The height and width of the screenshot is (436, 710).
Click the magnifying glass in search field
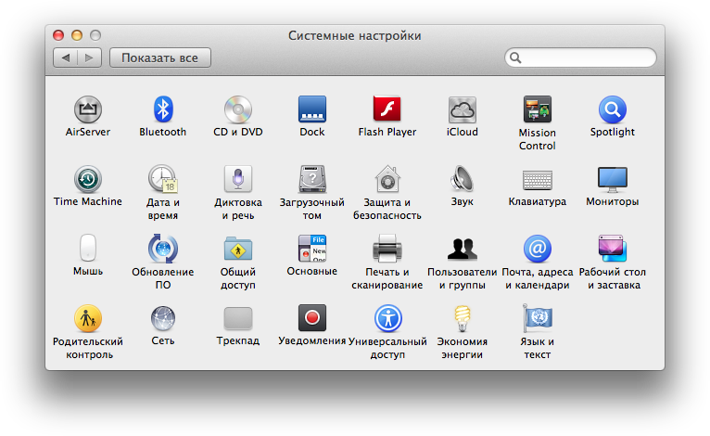(x=515, y=58)
